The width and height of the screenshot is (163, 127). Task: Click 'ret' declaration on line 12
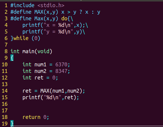click(x=39, y=78)
